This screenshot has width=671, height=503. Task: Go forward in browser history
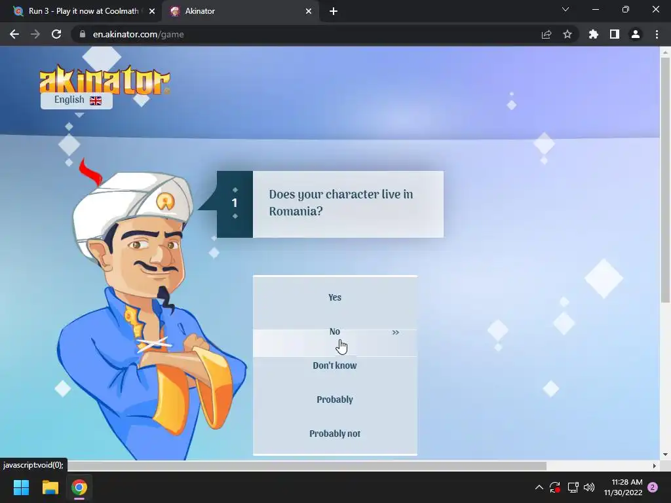35,34
